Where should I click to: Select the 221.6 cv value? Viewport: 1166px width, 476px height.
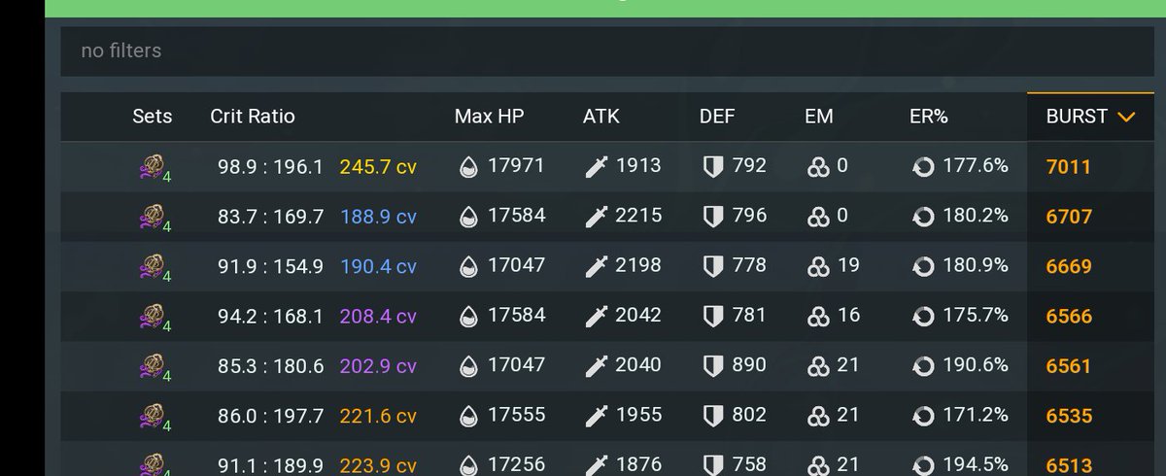(x=378, y=417)
